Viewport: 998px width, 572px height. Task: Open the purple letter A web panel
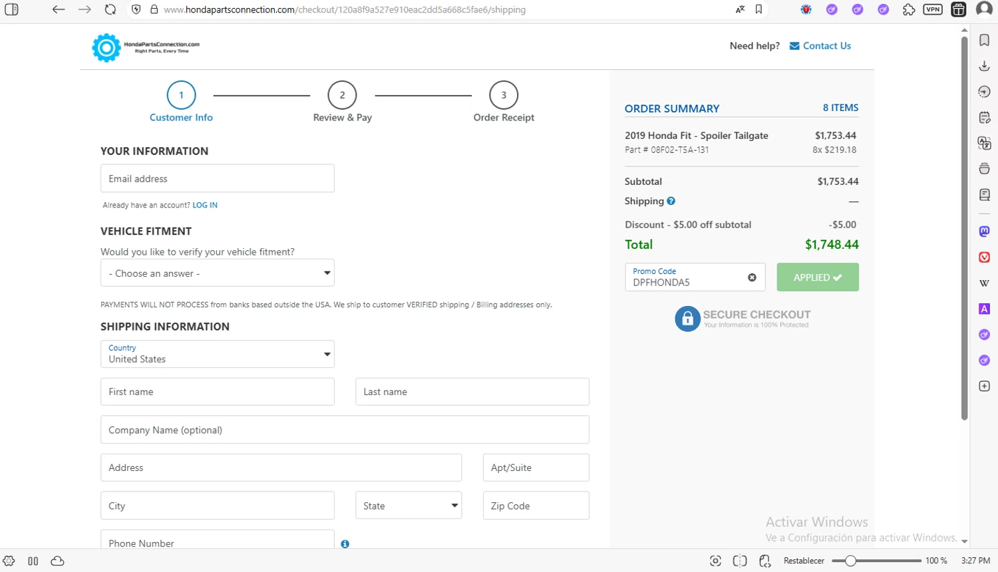click(x=985, y=309)
